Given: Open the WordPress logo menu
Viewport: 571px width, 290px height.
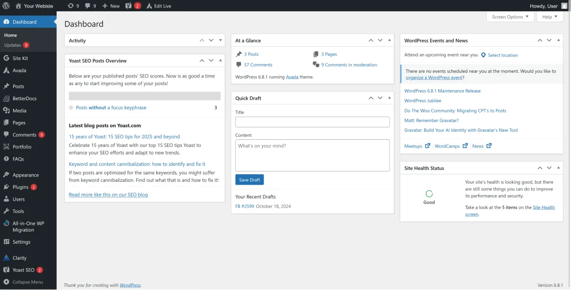Looking at the screenshot, I should click(6, 6).
